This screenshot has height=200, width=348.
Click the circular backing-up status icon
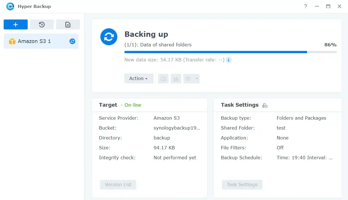(x=109, y=37)
